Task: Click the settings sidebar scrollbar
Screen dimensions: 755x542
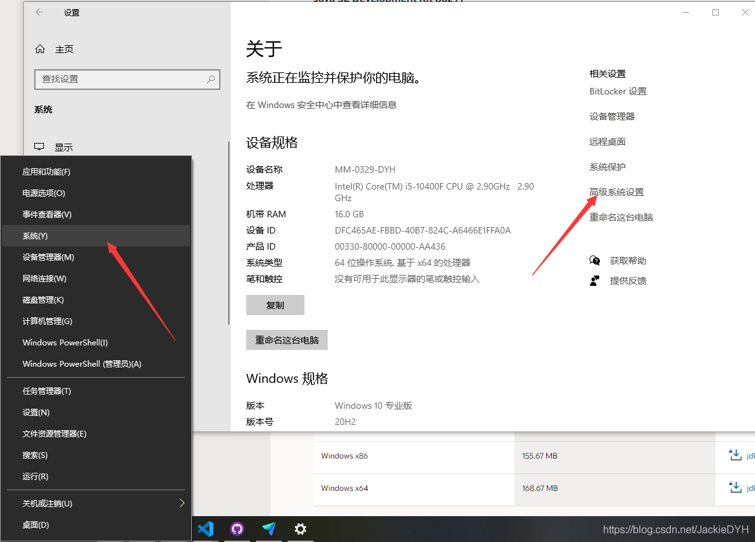Action: (x=228, y=233)
